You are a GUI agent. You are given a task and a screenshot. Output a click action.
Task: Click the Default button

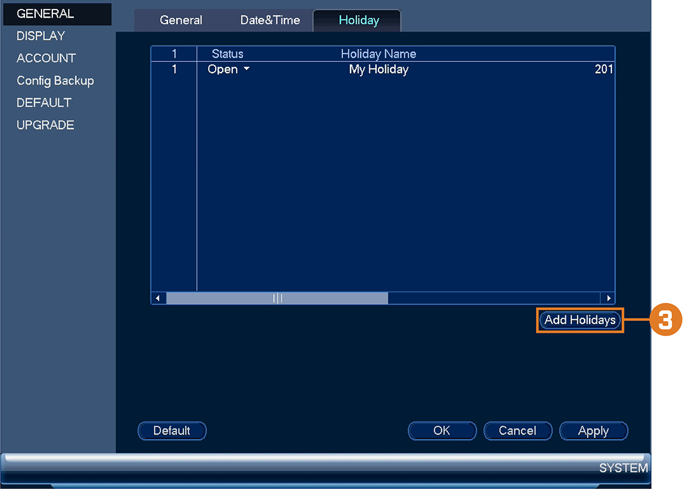pyautogui.click(x=172, y=431)
